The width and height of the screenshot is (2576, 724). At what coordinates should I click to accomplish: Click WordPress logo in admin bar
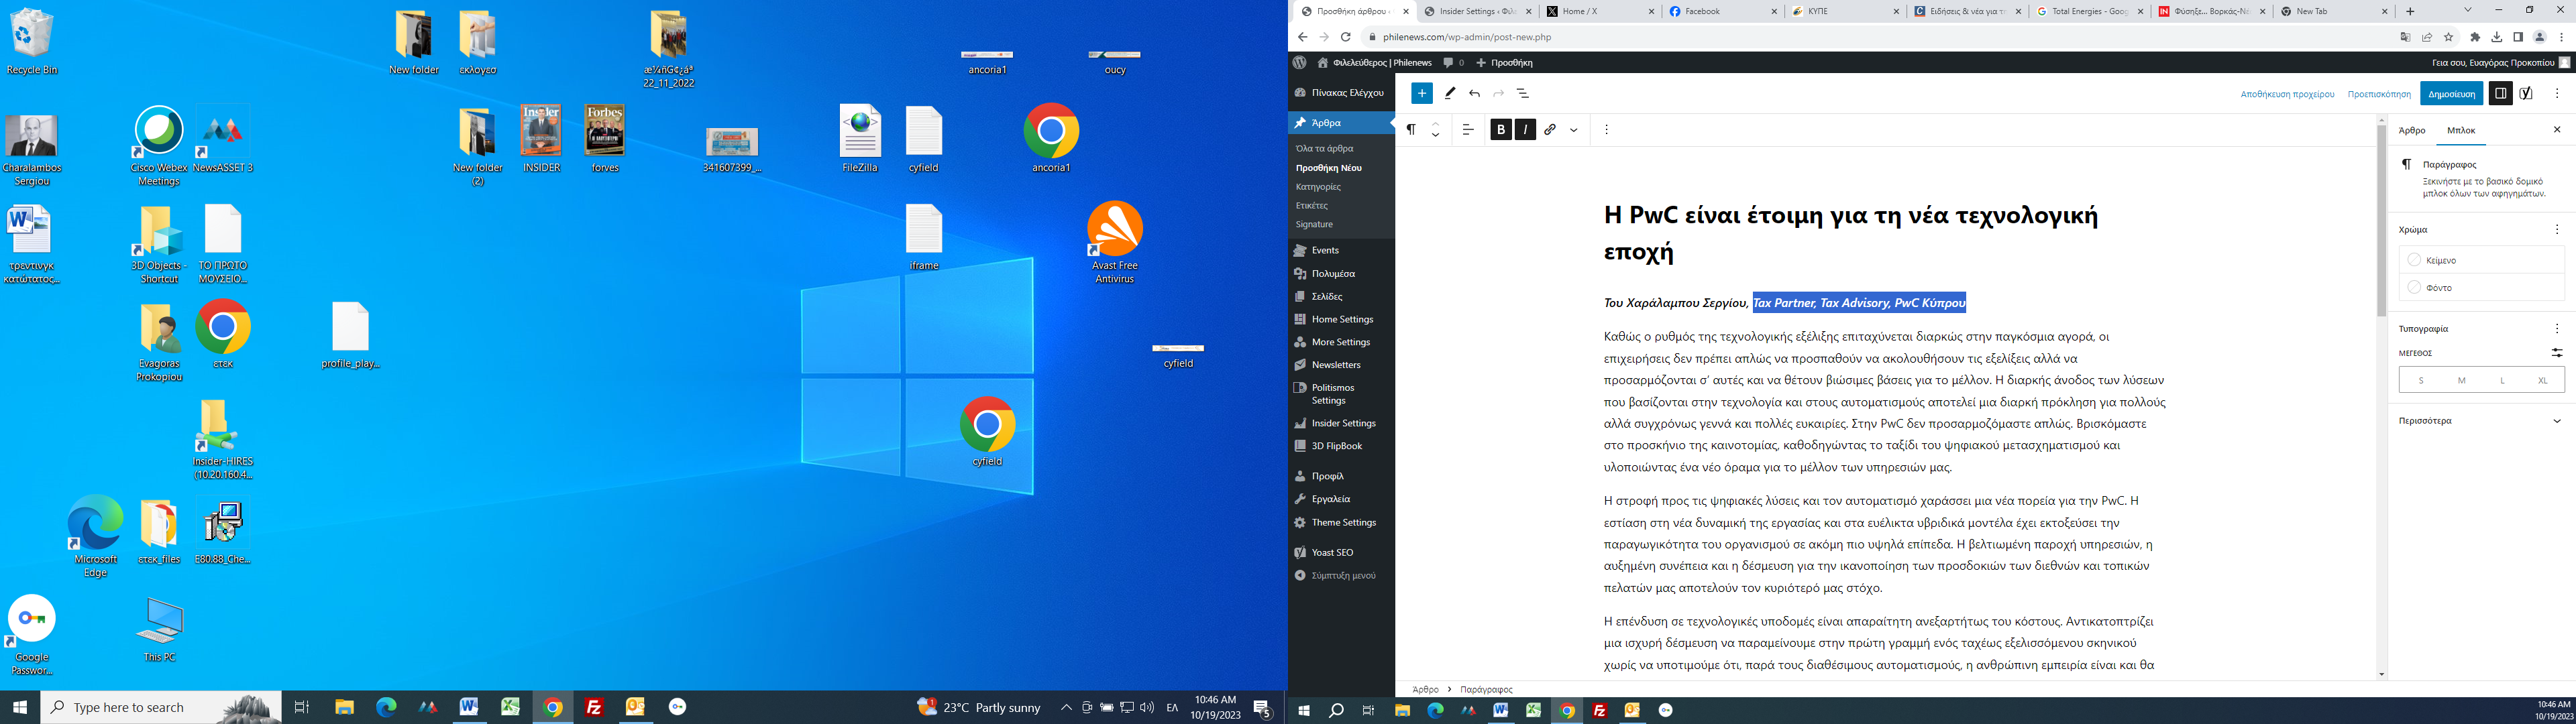point(1299,62)
